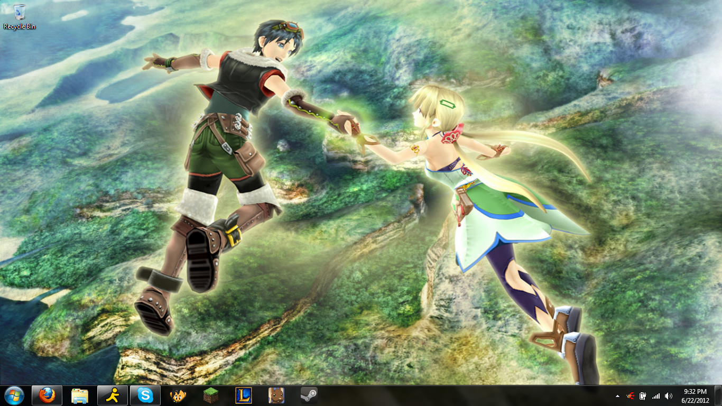Click the Windows Start button
Viewport: 722px width, 406px height.
(x=14, y=395)
